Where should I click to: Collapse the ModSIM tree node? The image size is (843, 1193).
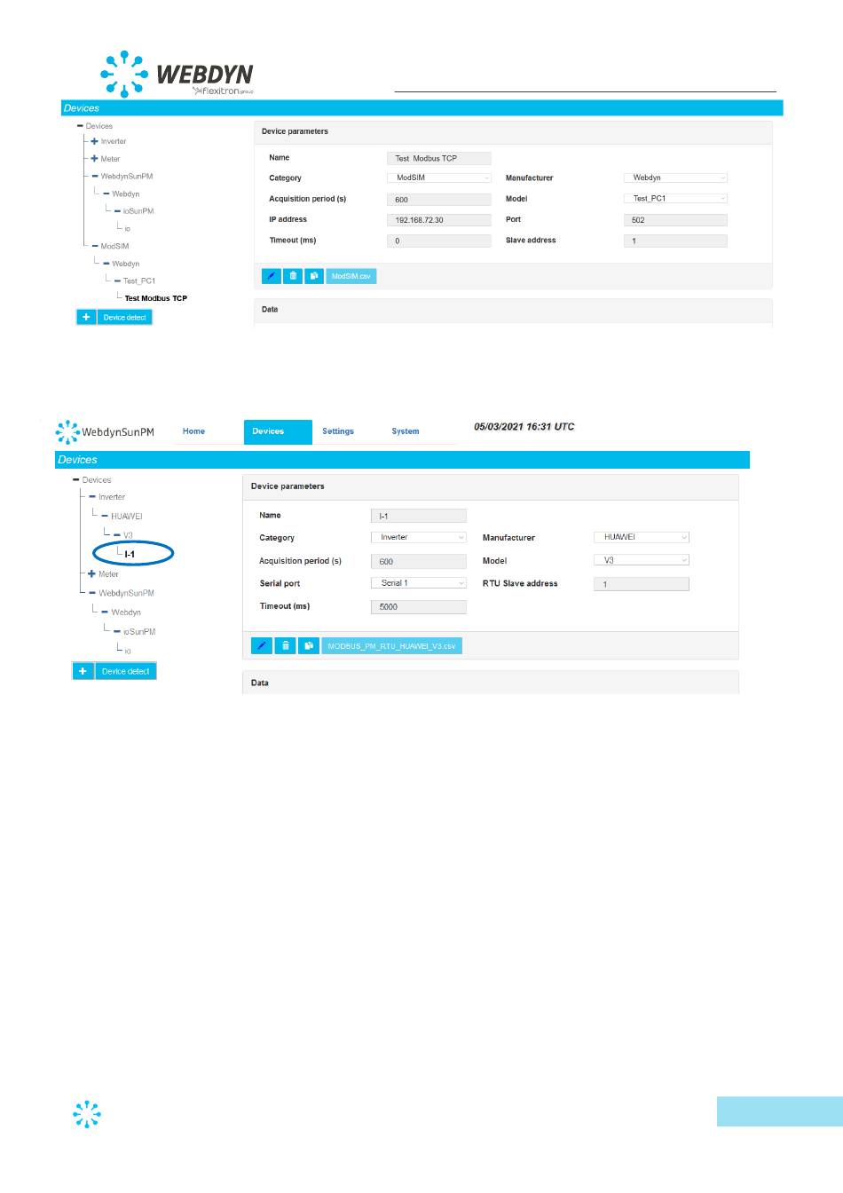pyautogui.click(x=94, y=246)
